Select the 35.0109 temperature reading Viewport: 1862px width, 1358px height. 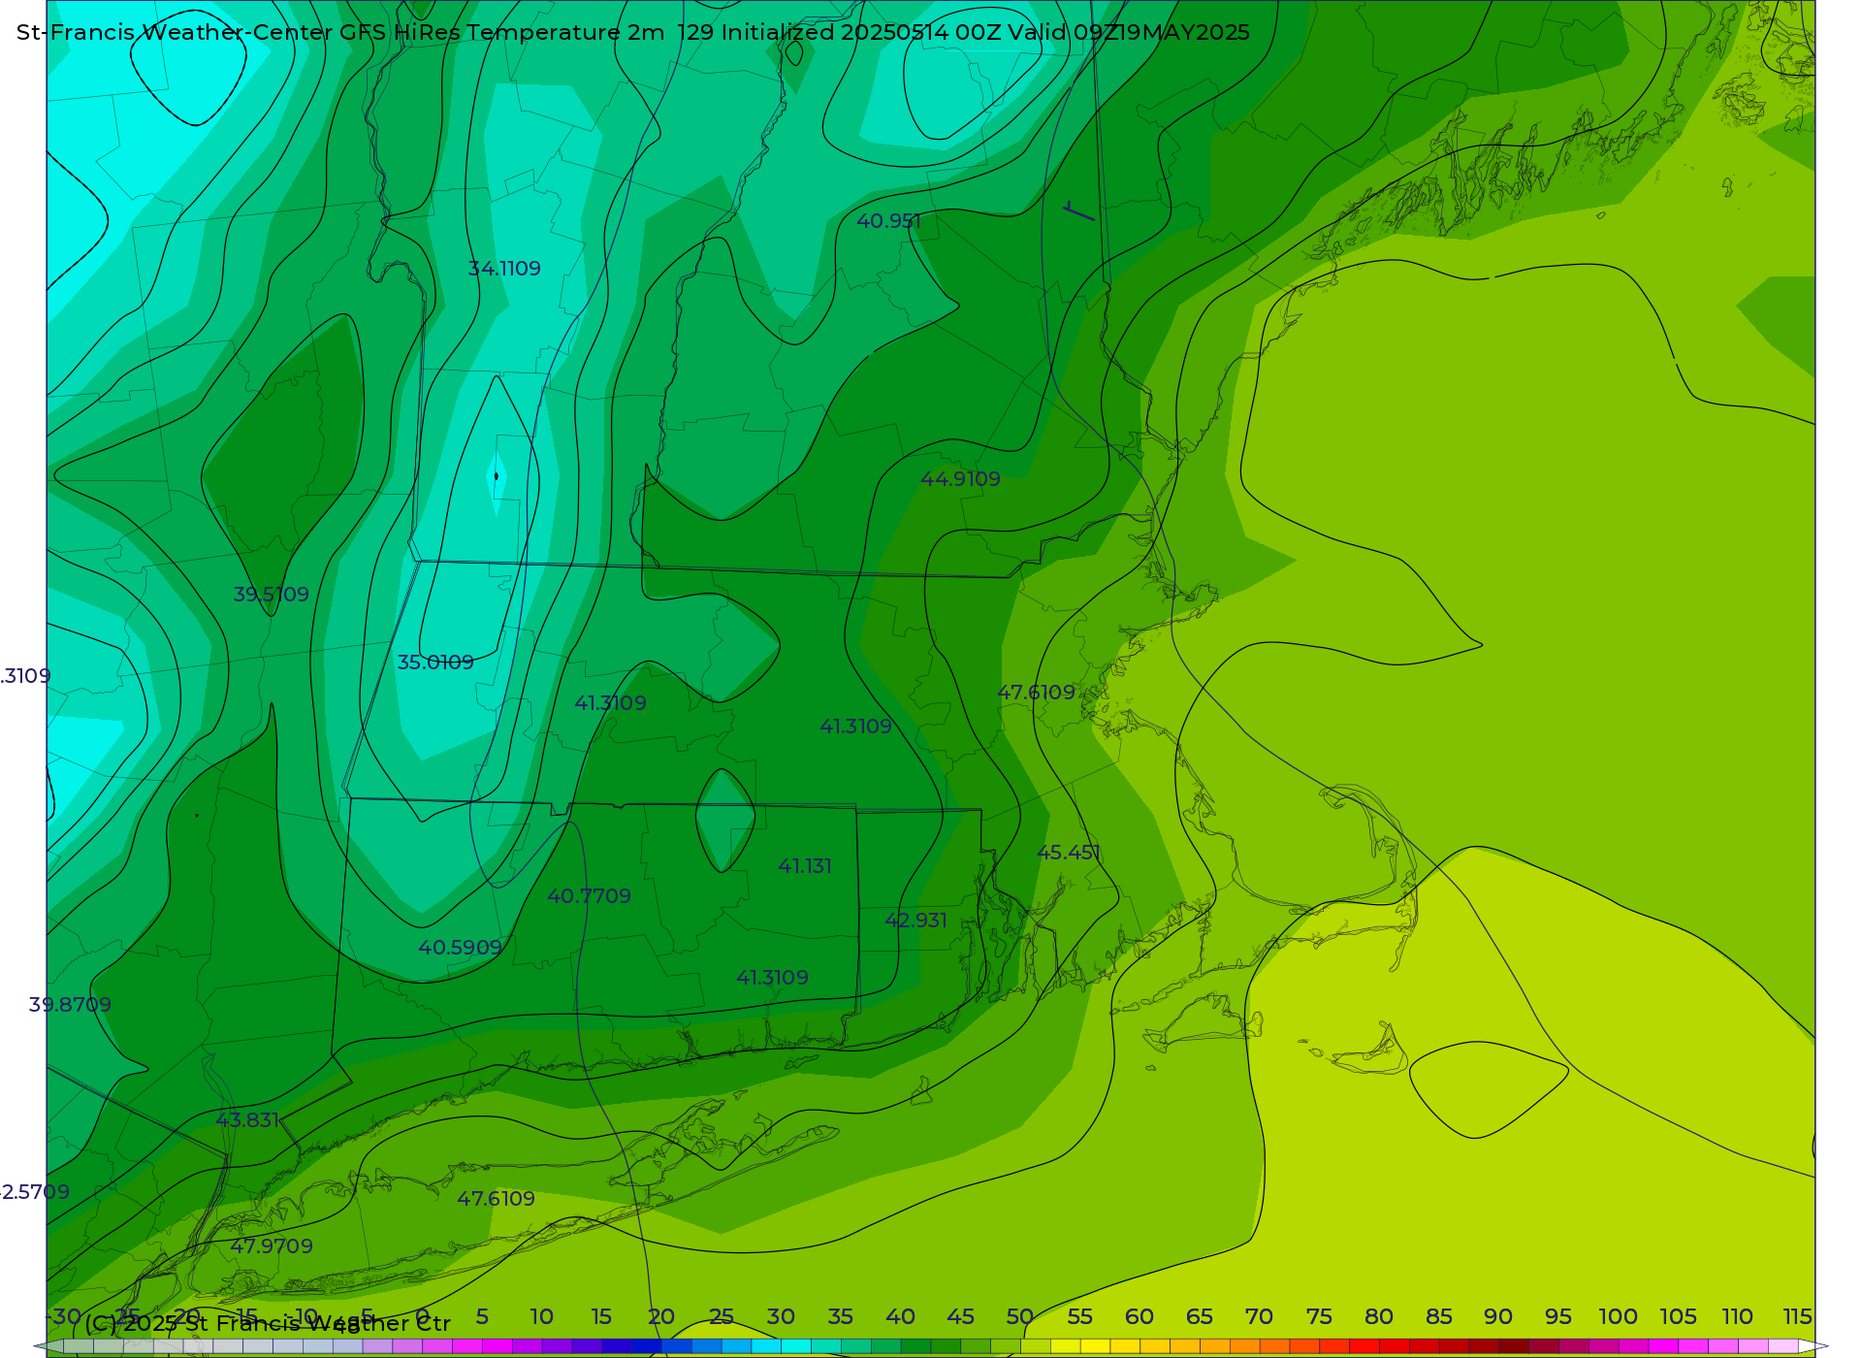coord(435,663)
